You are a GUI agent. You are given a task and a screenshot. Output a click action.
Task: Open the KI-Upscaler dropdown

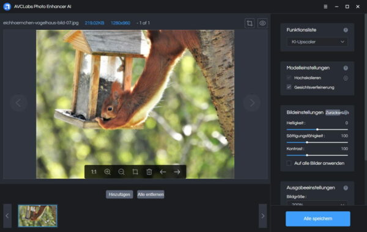(x=317, y=42)
